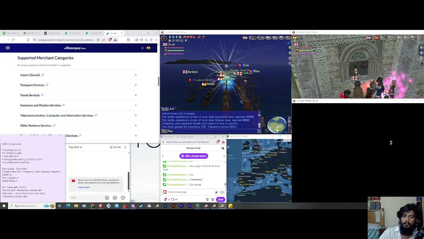424x239 pixels.
Task: Expand Insurance and Pension Services
Action: pos(135,105)
